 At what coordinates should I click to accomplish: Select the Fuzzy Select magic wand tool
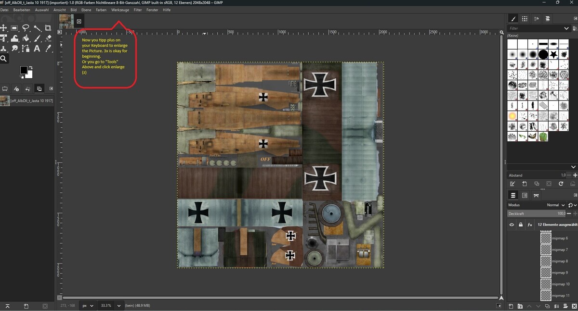tap(37, 28)
